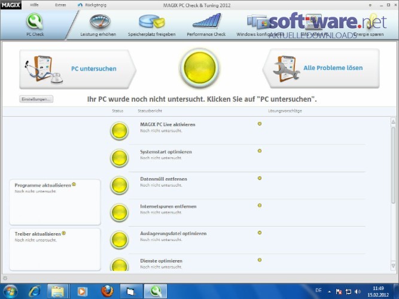Select the Internetspuren entfernen entry
The image size is (399, 299).
point(168,206)
